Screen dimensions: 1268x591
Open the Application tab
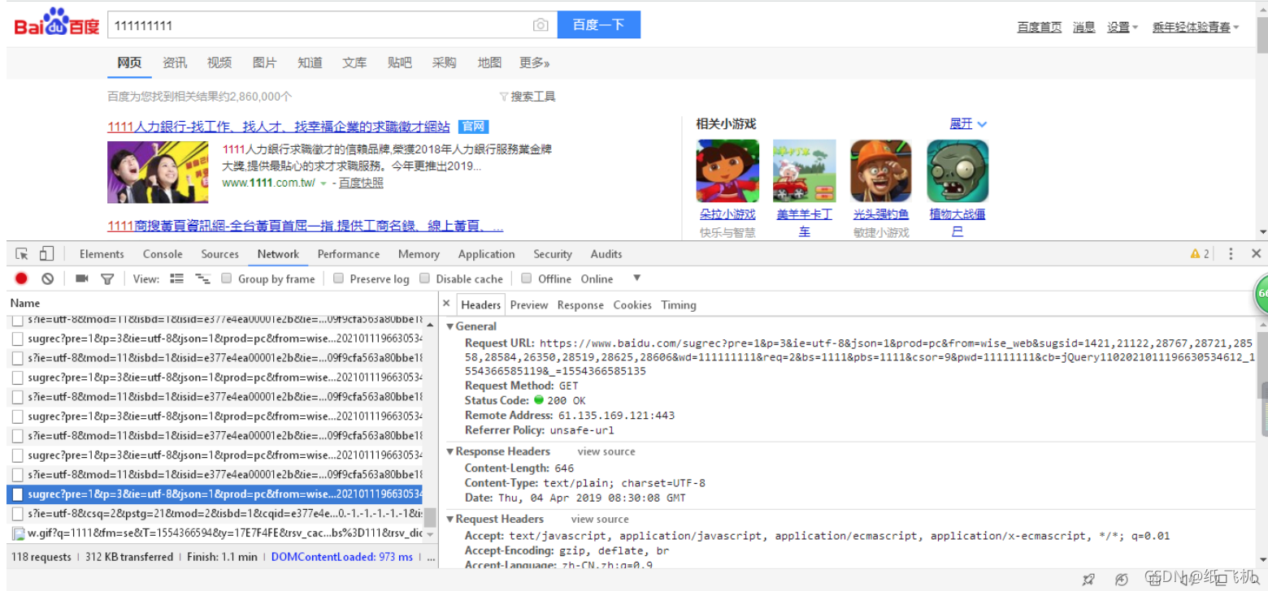(x=486, y=254)
